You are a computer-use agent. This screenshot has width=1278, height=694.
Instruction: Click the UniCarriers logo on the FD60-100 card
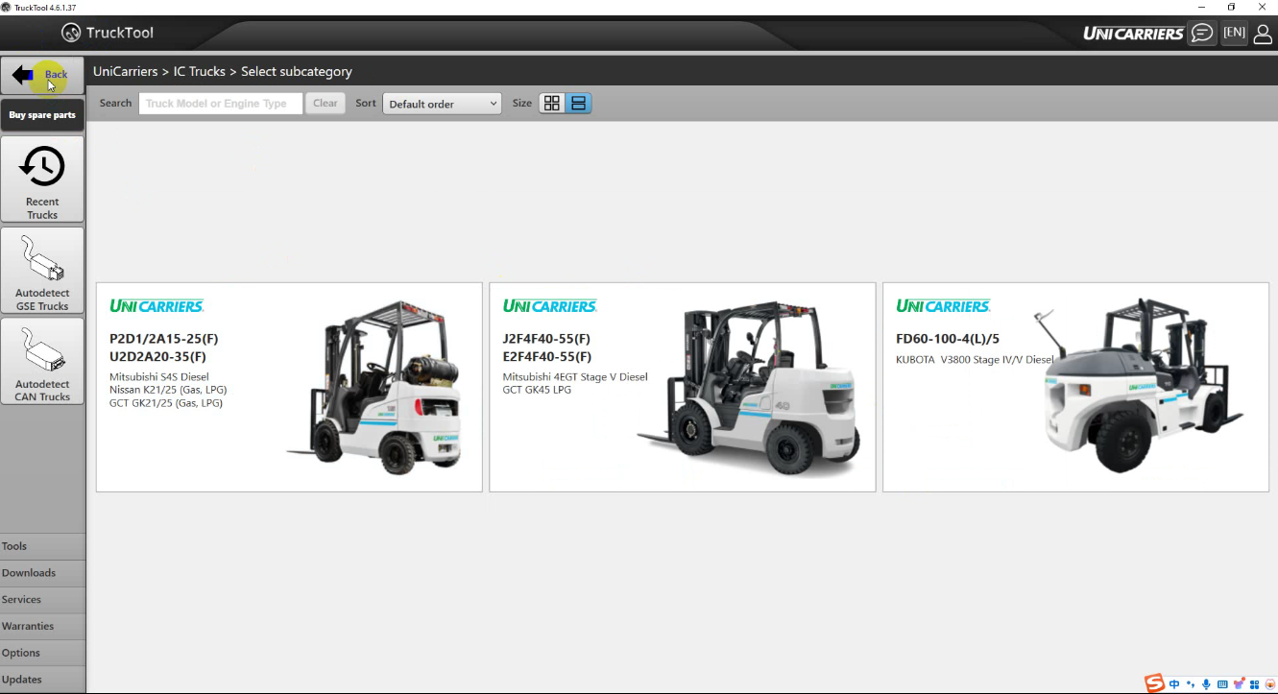(x=943, y=306)
